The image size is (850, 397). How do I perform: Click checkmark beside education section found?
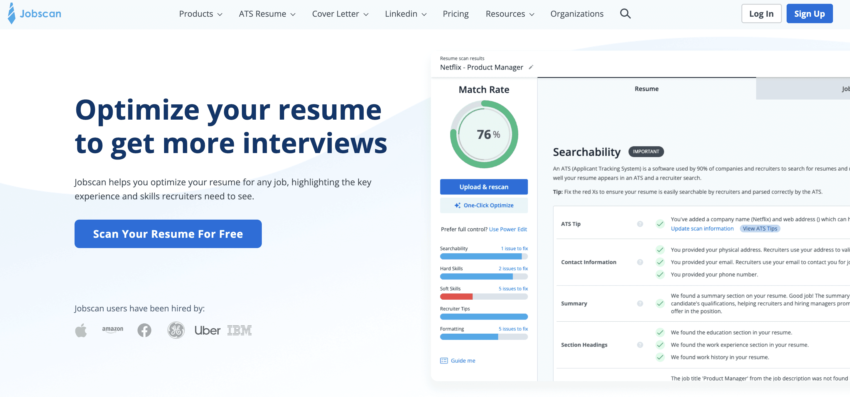(660, 332)
